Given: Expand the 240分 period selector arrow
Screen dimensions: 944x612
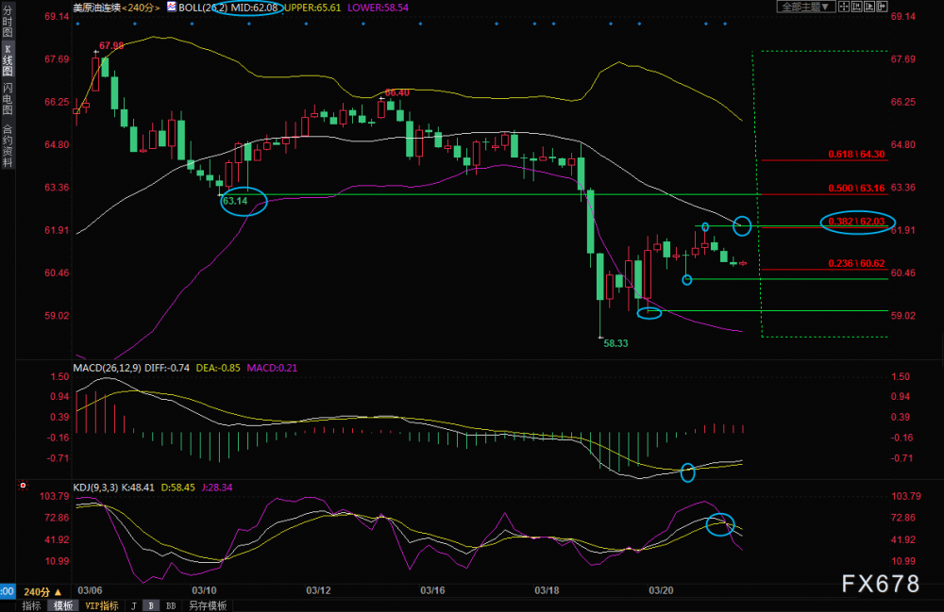Looking at the screenshot, I should point(58,592).
